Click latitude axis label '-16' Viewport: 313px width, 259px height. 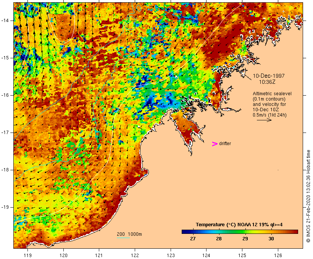[5, 95]
